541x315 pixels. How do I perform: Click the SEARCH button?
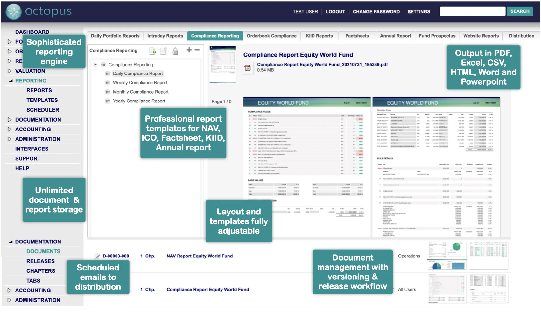pyautogui.click(x=520, y=11)
